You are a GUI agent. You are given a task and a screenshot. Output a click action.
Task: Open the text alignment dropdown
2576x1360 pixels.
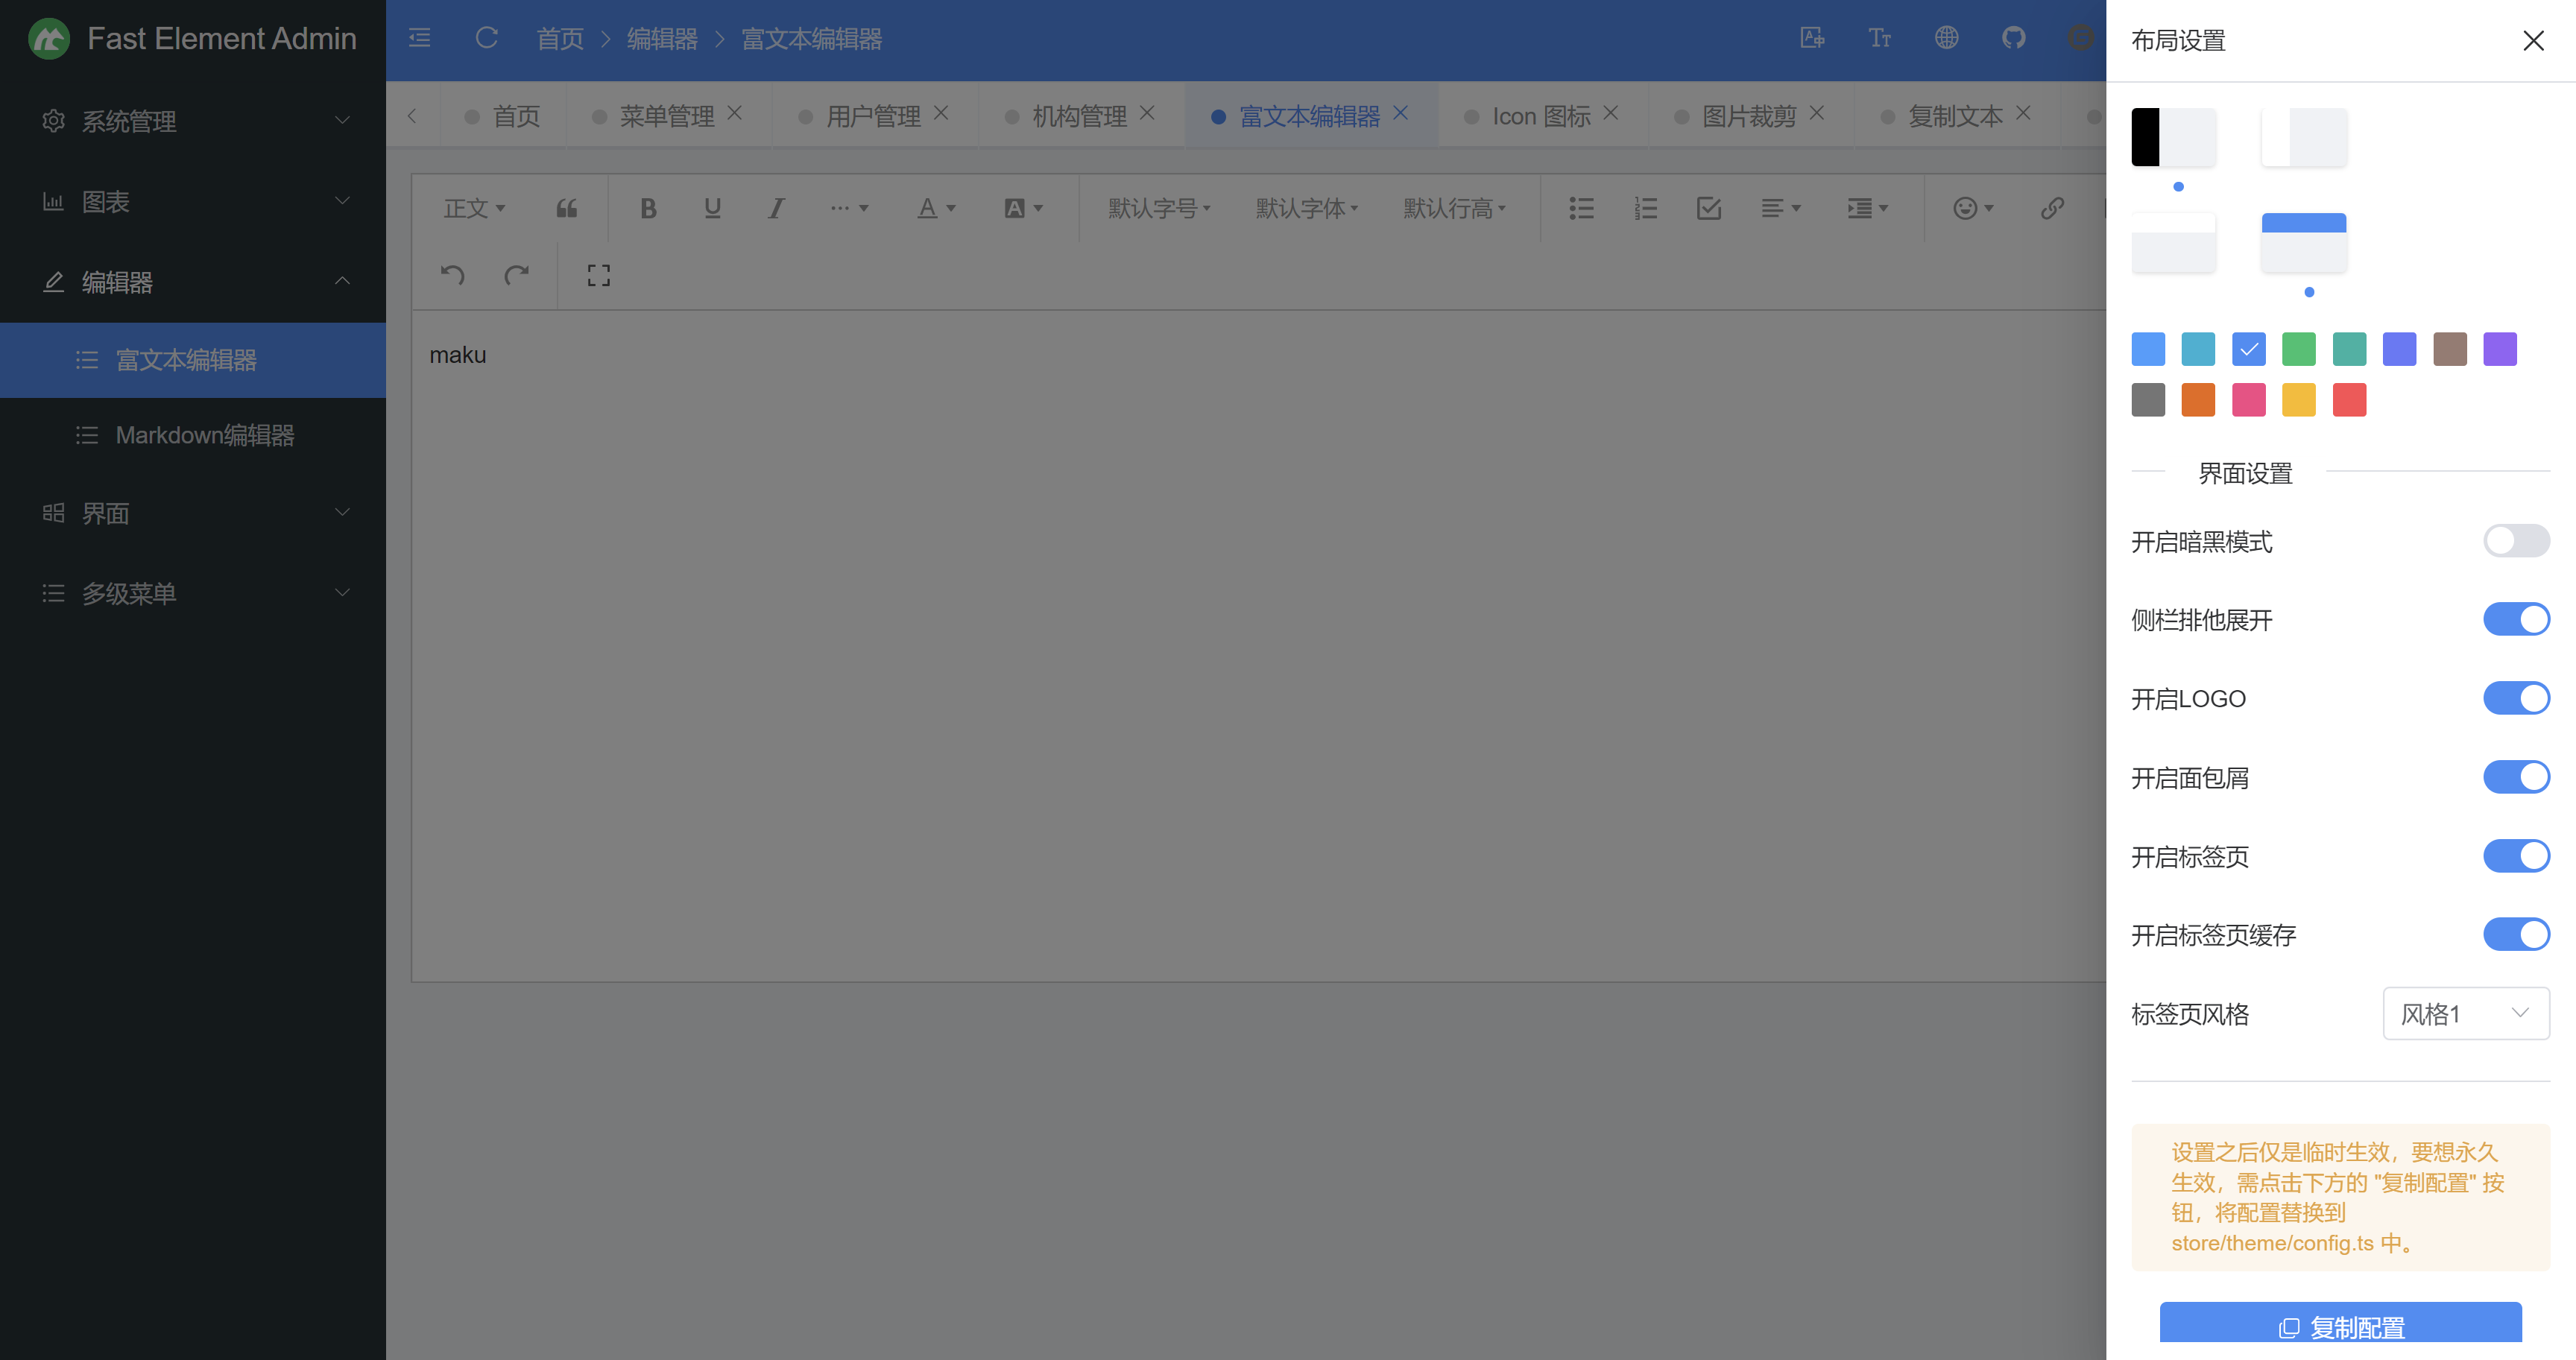pos(1780,208)
